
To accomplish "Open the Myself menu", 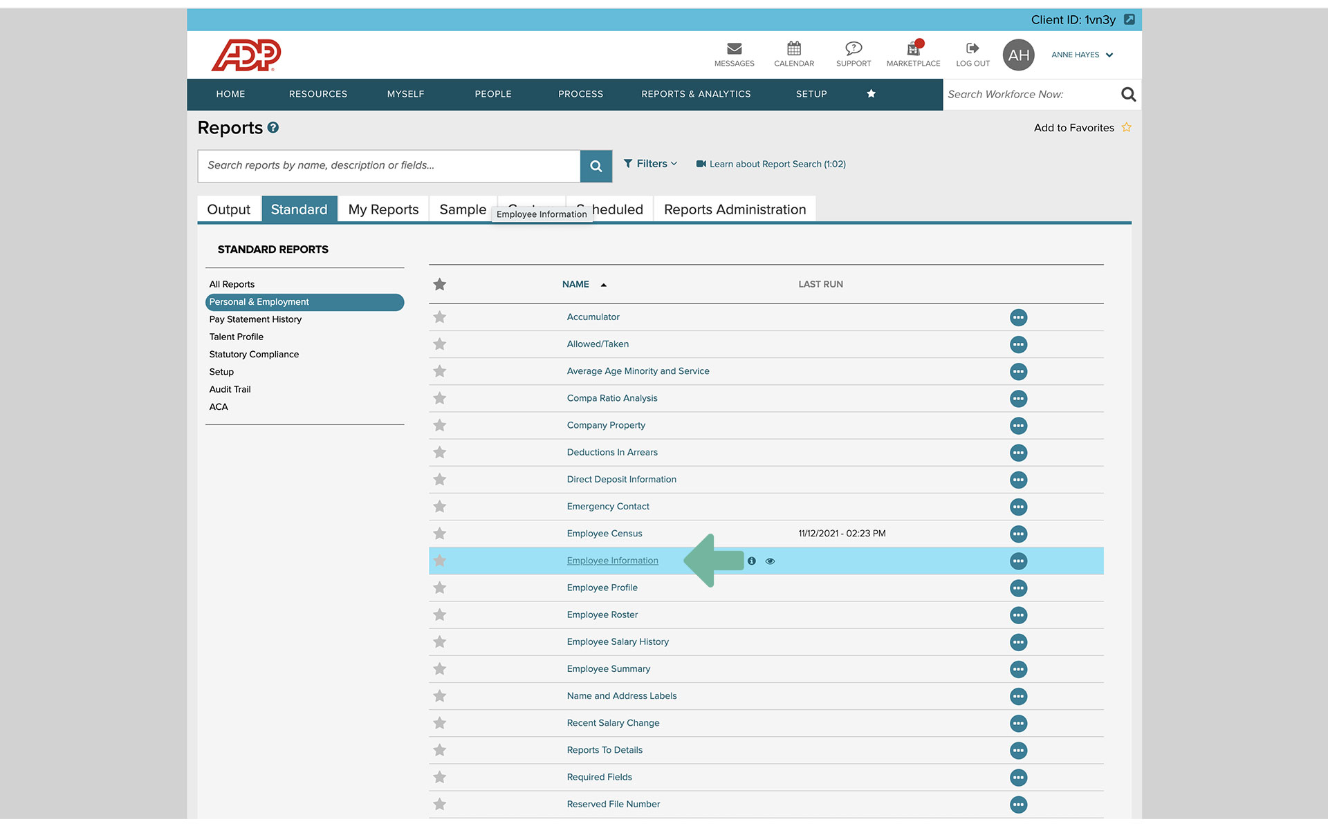I will (x=406, y=94).
